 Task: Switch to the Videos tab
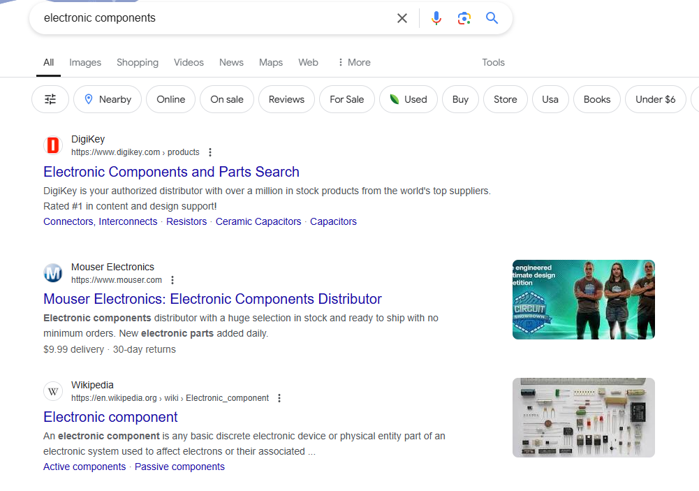tap(189, 62)
